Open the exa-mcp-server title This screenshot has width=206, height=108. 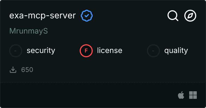(43, 16)
